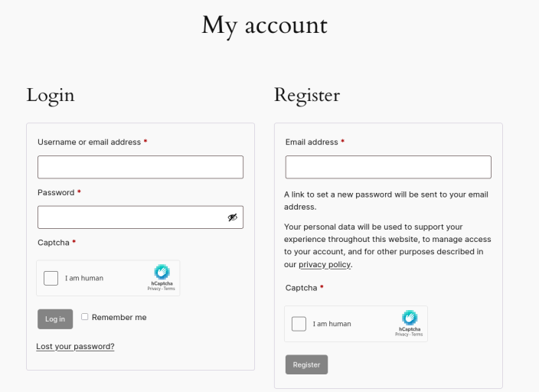Open hCaptcha Privacy link in Login form
The height and width of the screenshot is (392, 539).
click(x=153, y=289)
